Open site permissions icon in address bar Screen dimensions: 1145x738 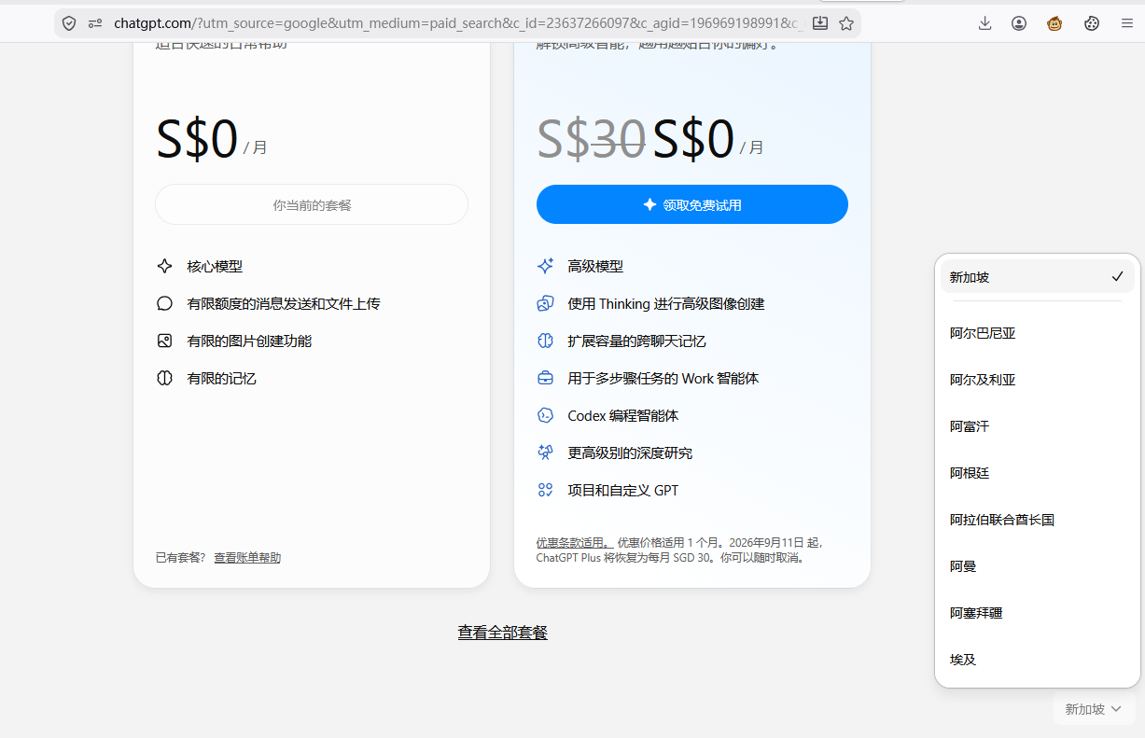[x=95, y=23]
